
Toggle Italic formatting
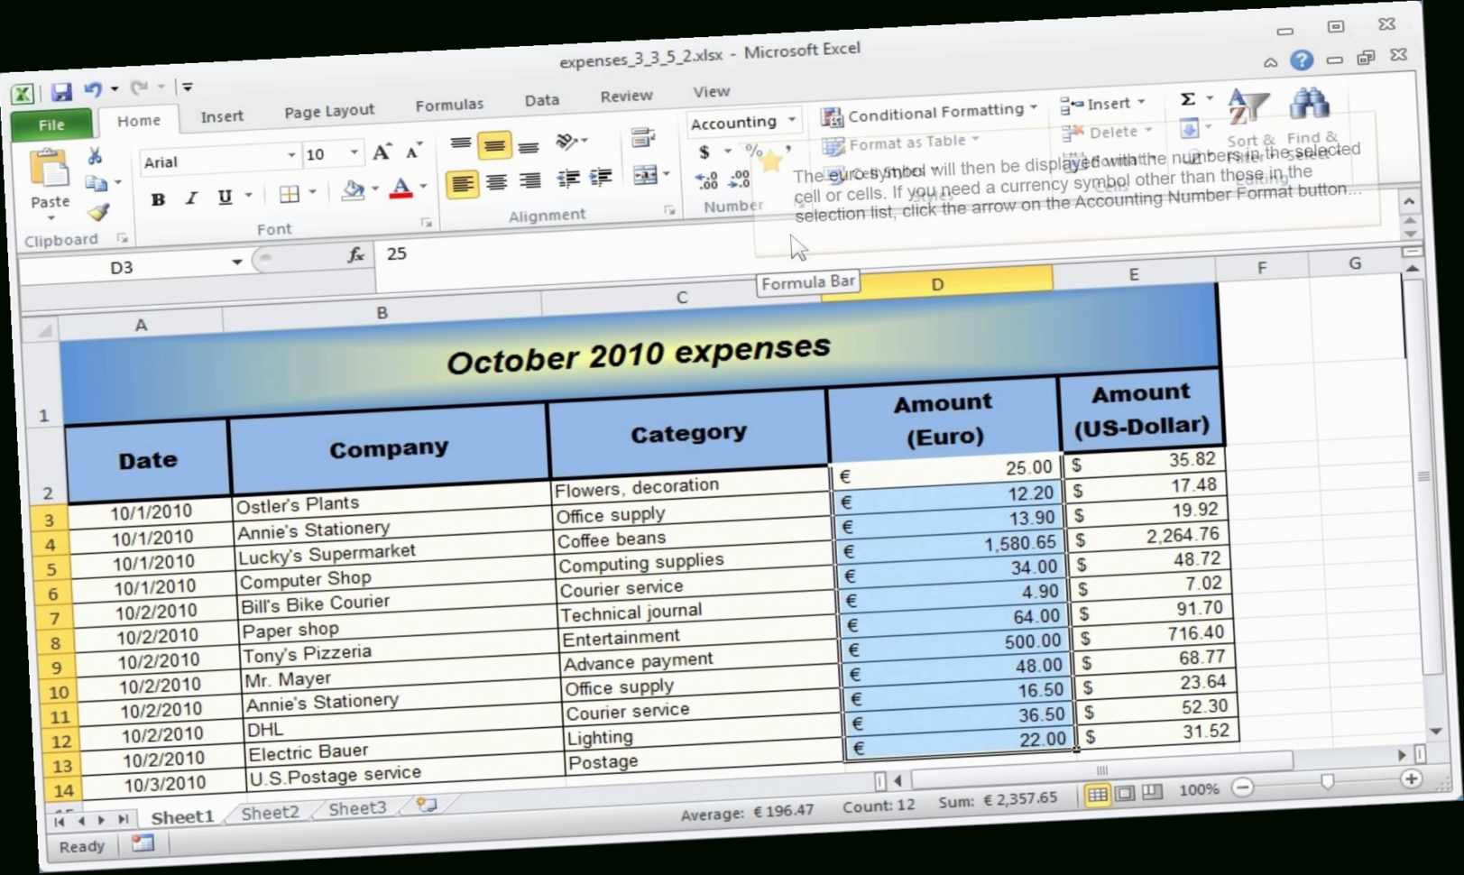190,198
